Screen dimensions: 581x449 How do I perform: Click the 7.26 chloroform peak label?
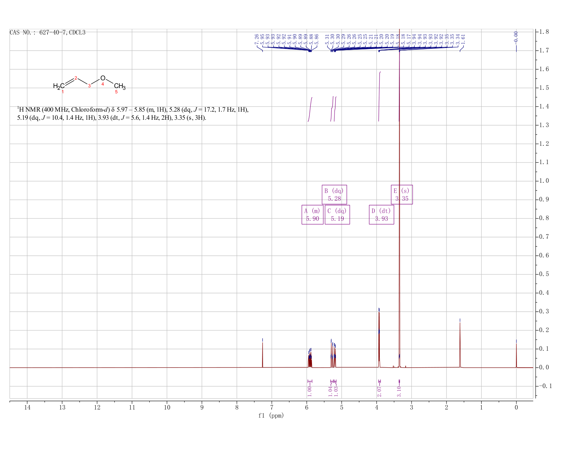257,39
